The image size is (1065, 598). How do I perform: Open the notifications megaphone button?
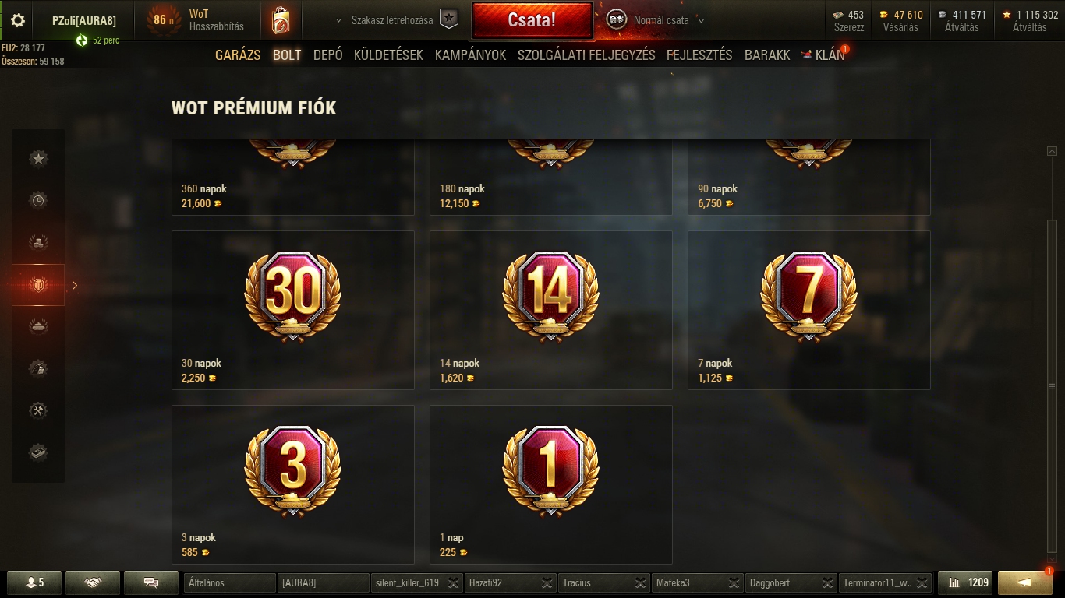[1024, 582]
